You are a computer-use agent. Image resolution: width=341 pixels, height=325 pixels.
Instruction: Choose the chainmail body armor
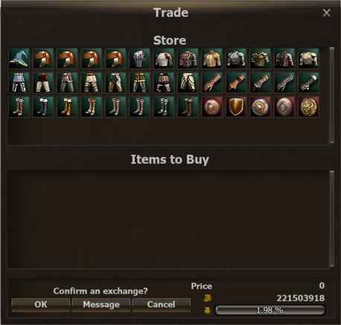236,58
